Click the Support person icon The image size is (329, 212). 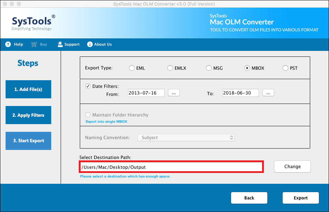60,44
